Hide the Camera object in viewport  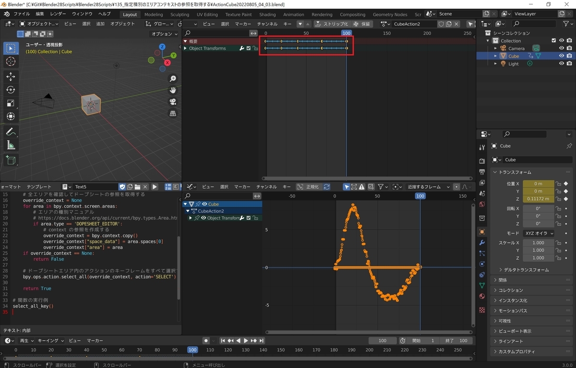tap(561, 48)
